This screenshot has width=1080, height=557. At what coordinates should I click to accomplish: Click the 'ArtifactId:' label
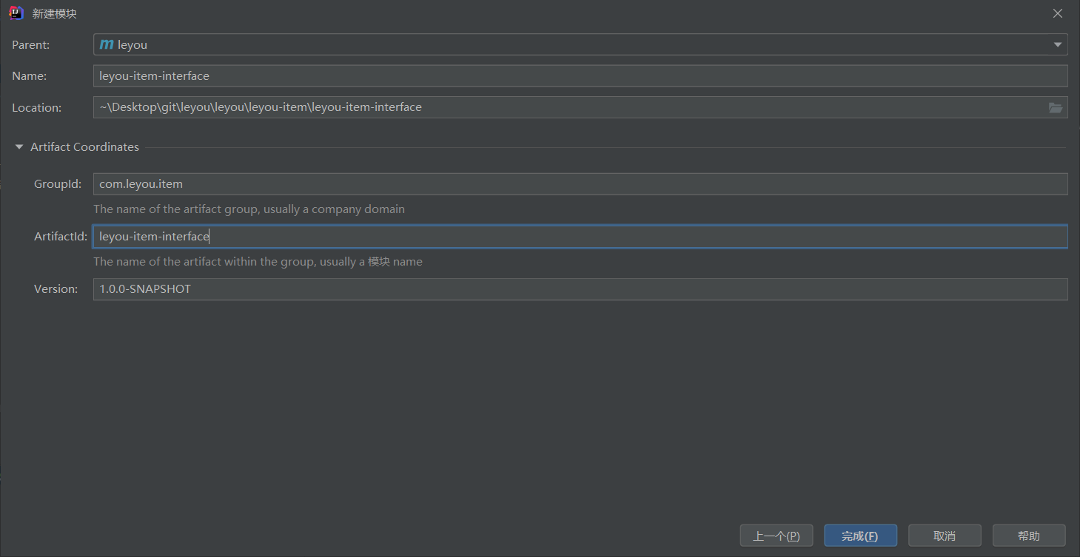click(61, 236)
